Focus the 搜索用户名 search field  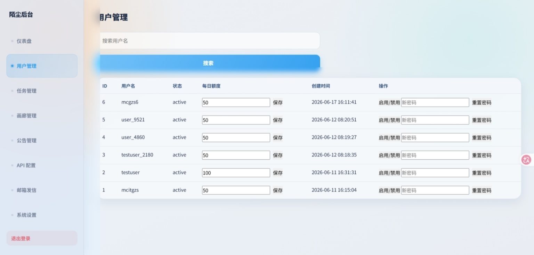[210, 41]
